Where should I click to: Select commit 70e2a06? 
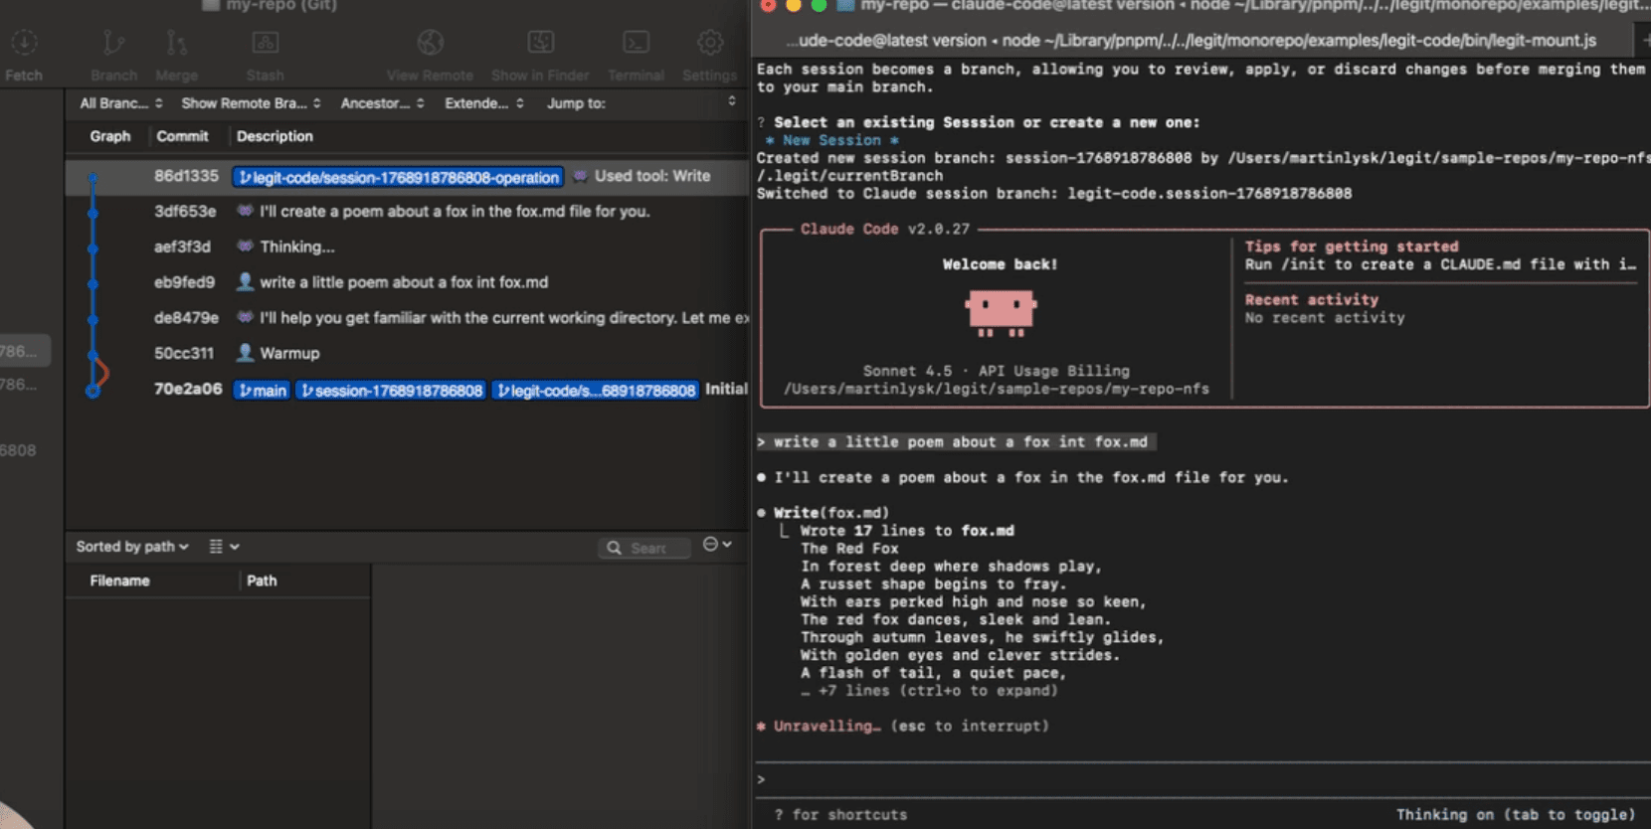coord(407,389)
